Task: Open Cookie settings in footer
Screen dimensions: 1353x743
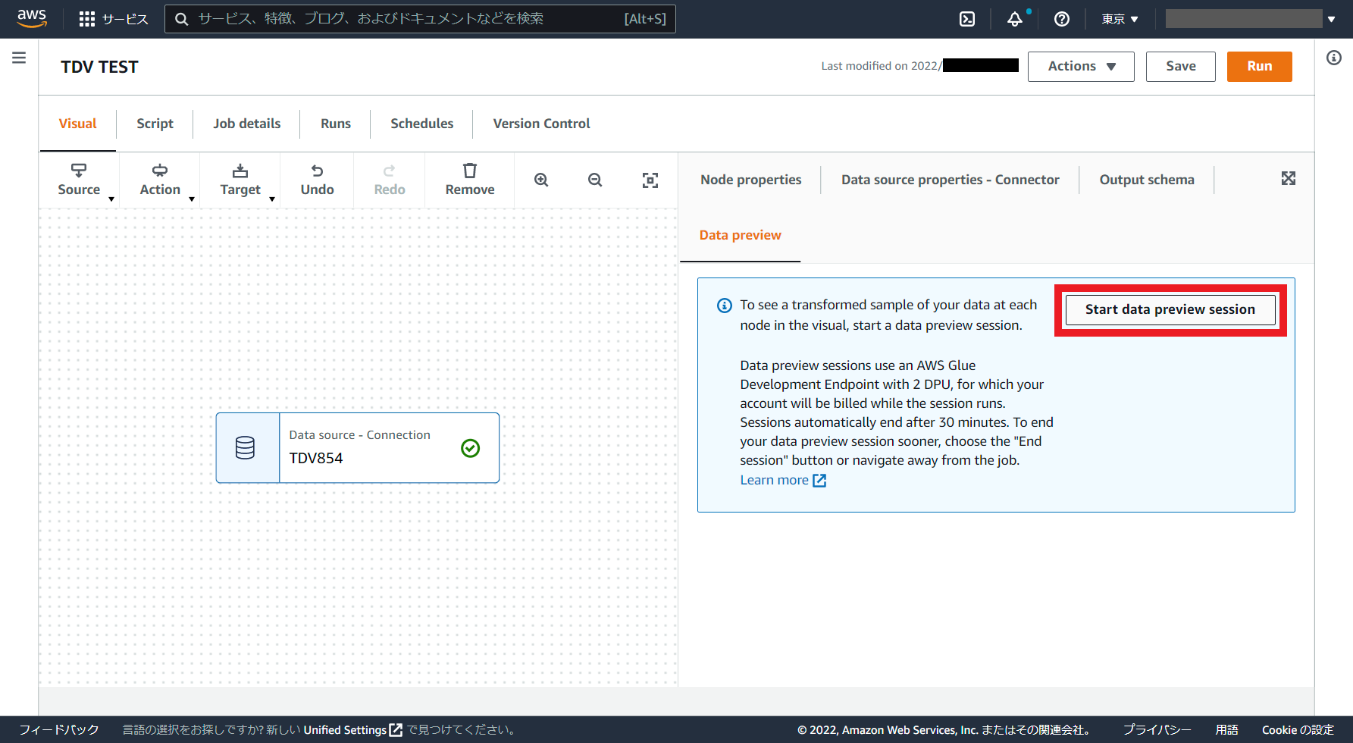Action: coord(1298,729)
